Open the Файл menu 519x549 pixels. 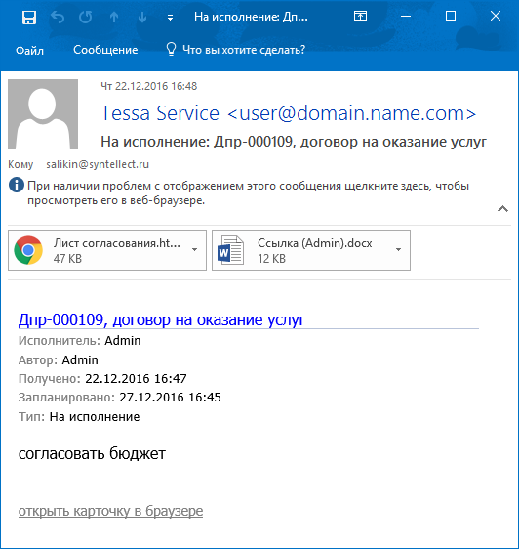point(29,51)
